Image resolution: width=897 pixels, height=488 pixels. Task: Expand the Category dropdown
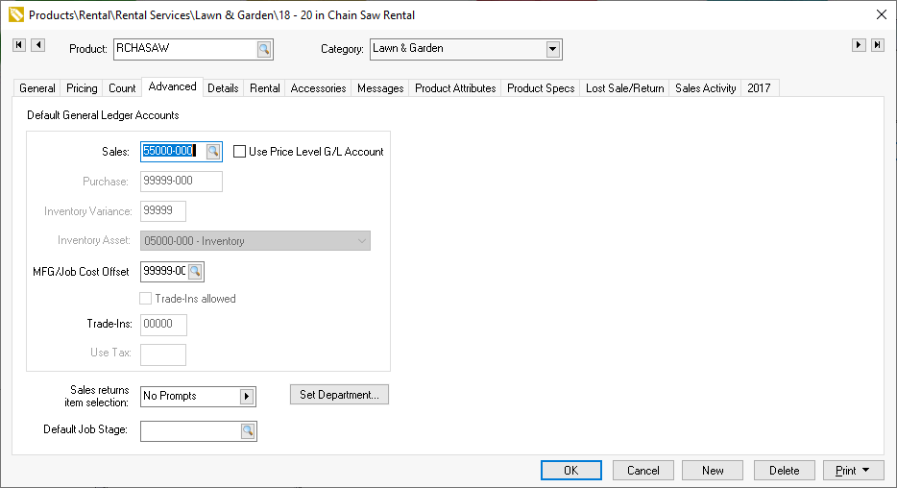pyautogui.click(x=552, y=49)
